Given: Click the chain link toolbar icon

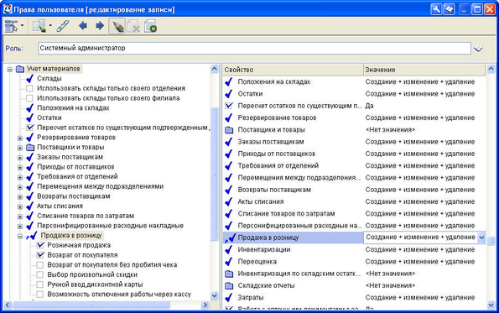Looking at the screenshot, I should coord(63,26).
